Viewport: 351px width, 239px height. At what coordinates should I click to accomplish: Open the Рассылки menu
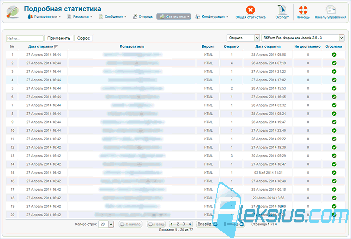click(80, 17)
